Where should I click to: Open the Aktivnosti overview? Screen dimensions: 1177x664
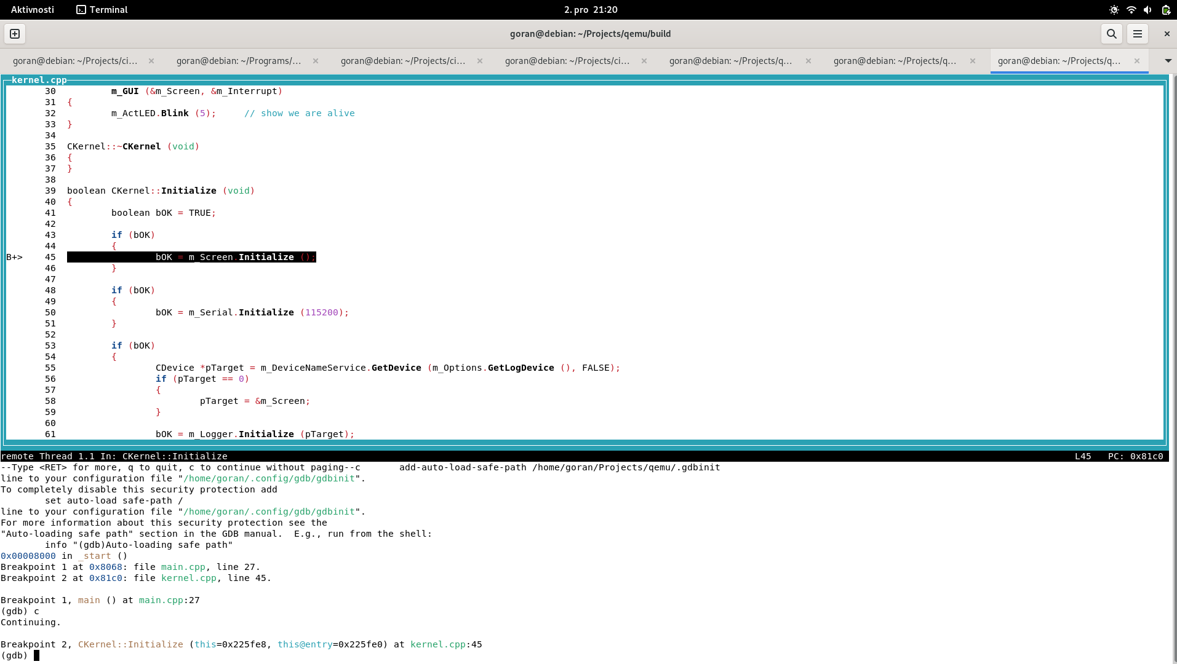[32, 10]
